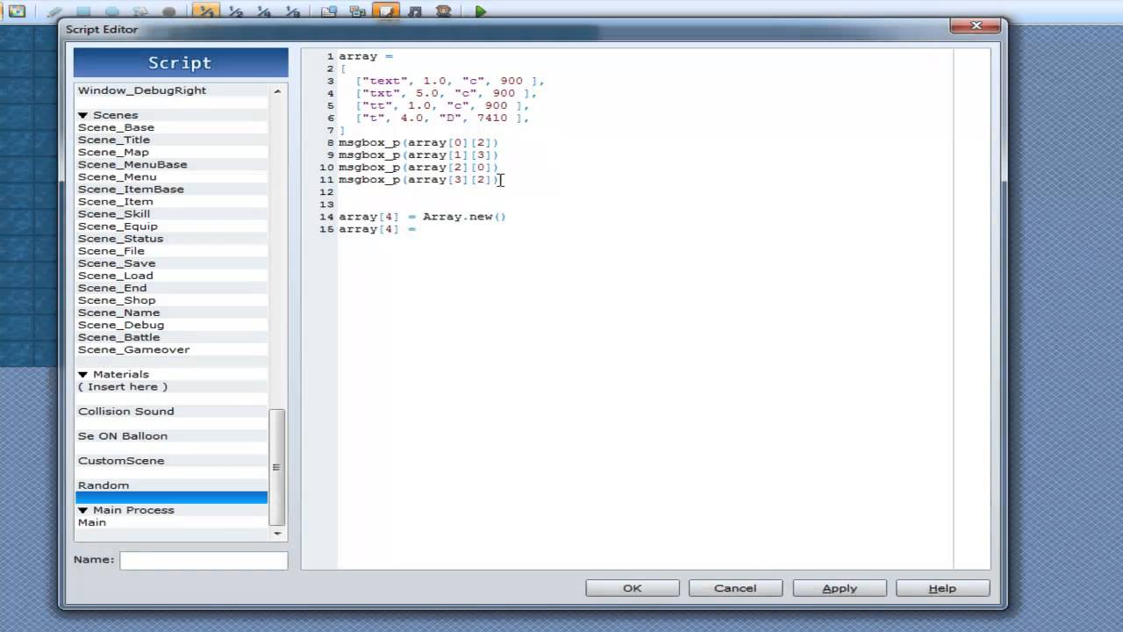Screen dimensions: 1123x632
Task: Select the Ellipse drawing tool
Action: (112, 11)
